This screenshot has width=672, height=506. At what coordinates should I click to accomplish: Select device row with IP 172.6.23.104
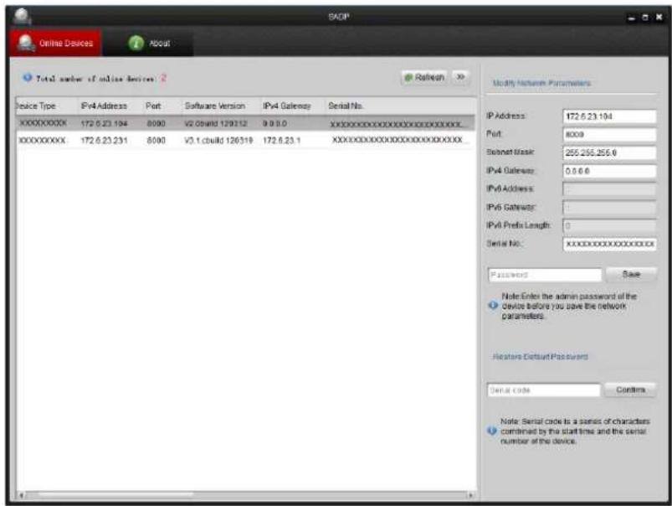tap(245, 123)
